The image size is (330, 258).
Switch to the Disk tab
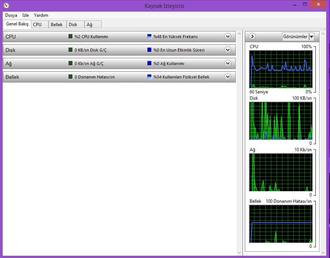coord(75,24)
